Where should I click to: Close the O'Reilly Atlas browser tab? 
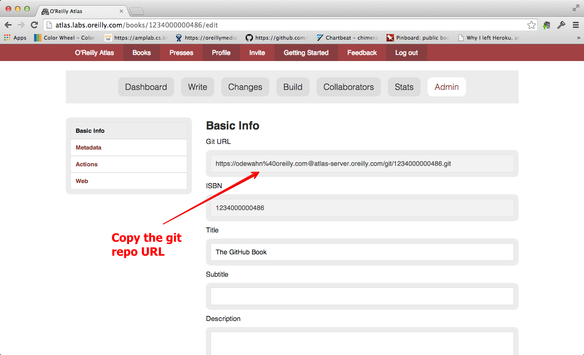(121, 11)
